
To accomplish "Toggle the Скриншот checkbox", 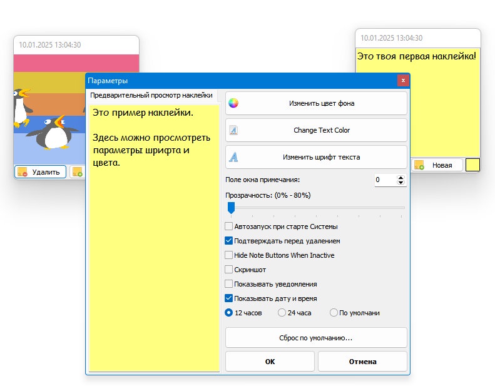I will pos(228,270).
